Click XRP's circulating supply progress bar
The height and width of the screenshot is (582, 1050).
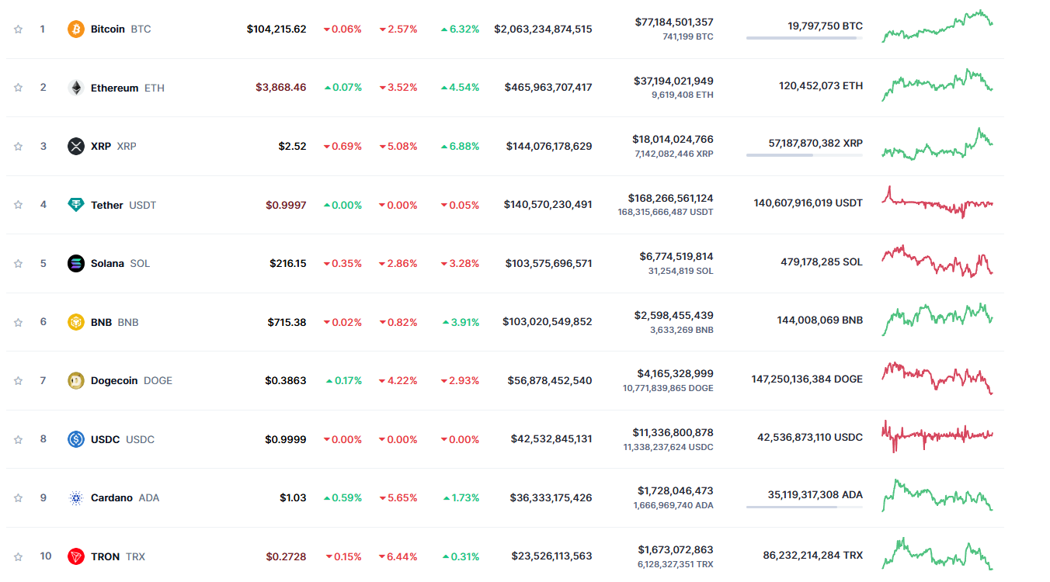tap(804, 155)
